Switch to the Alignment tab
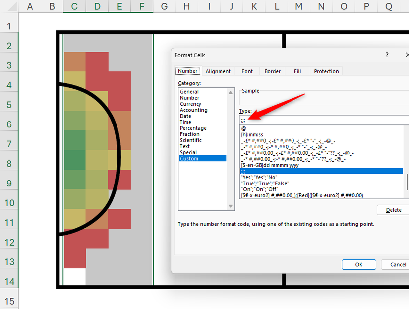The width and height of the screenshot is (409, 309). click(x=218, y=71)
